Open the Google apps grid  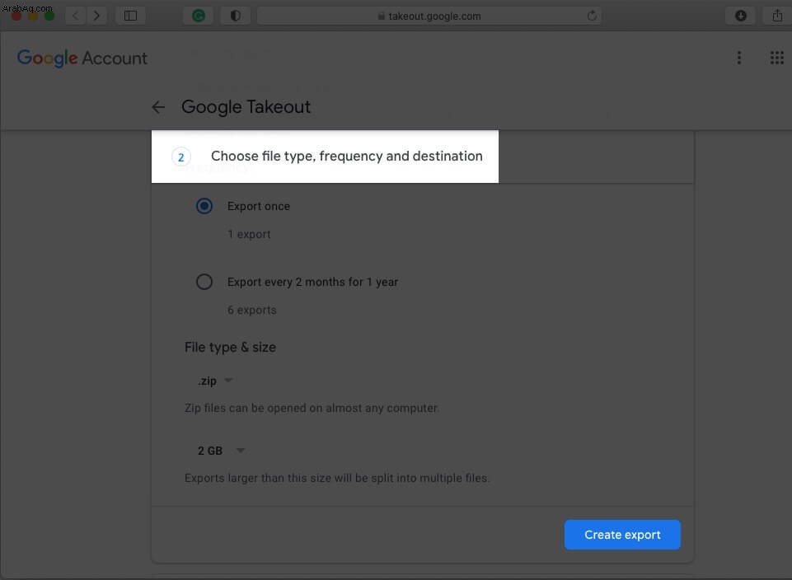tap(777, 58)
